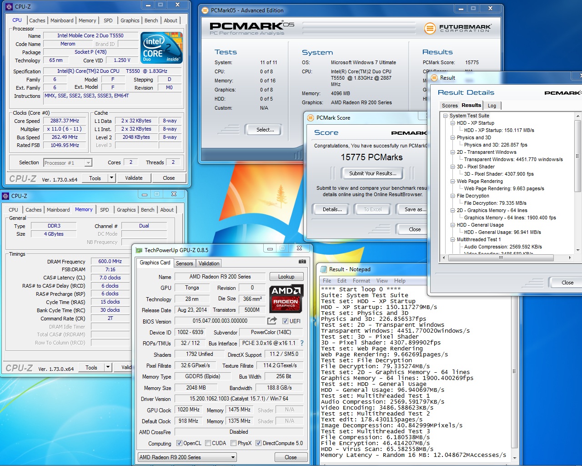Click Submit Your Results button

coord(372,173)
